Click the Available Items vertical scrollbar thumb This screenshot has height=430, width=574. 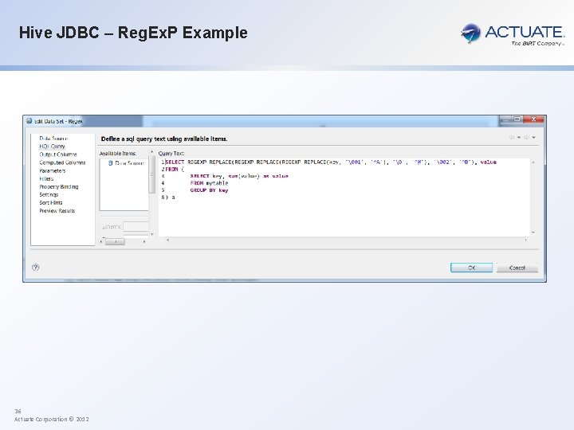point(151,174)
